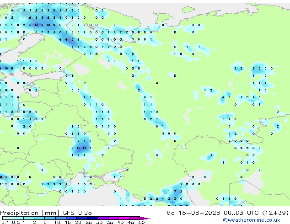Viewport: 290px width, 224px height.
Task: Click the legend label '20'
Action: tap(78, 222)
